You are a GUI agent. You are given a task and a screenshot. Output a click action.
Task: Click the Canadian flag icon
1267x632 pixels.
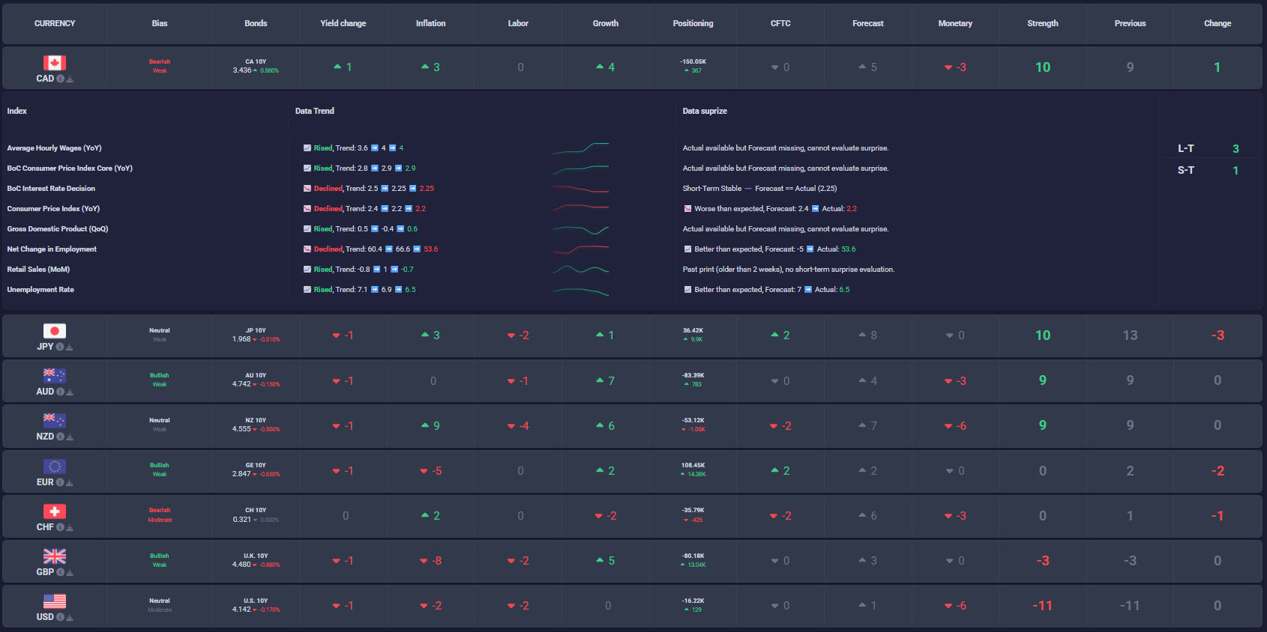pos(54,63)
